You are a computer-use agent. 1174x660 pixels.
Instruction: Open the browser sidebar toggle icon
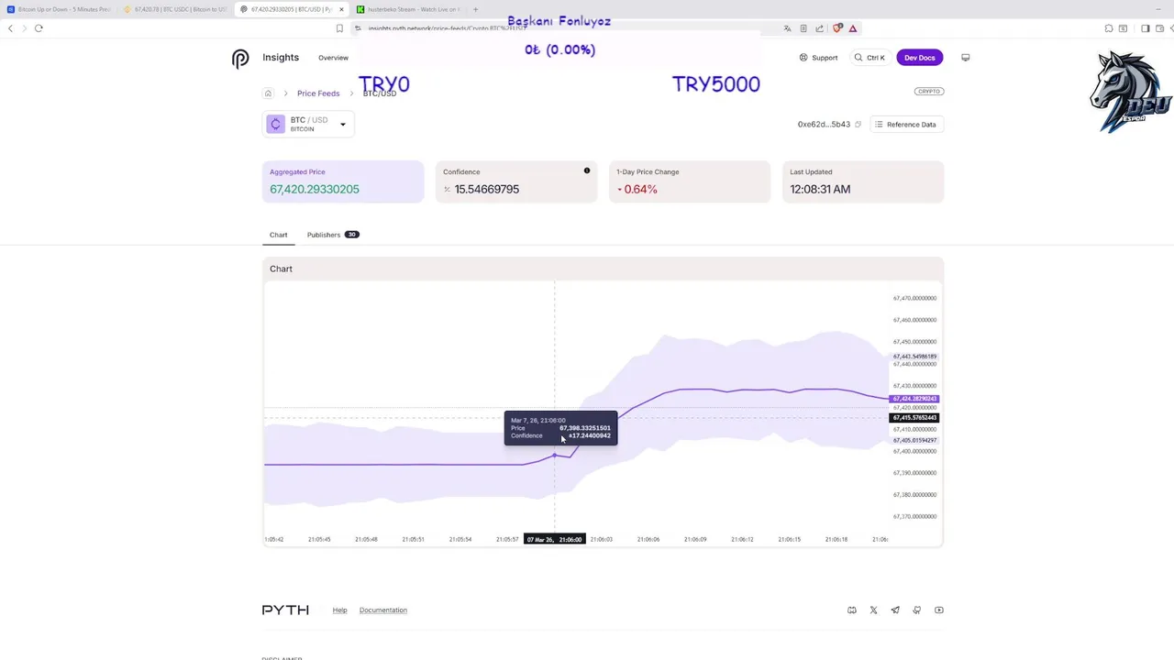1145,28
